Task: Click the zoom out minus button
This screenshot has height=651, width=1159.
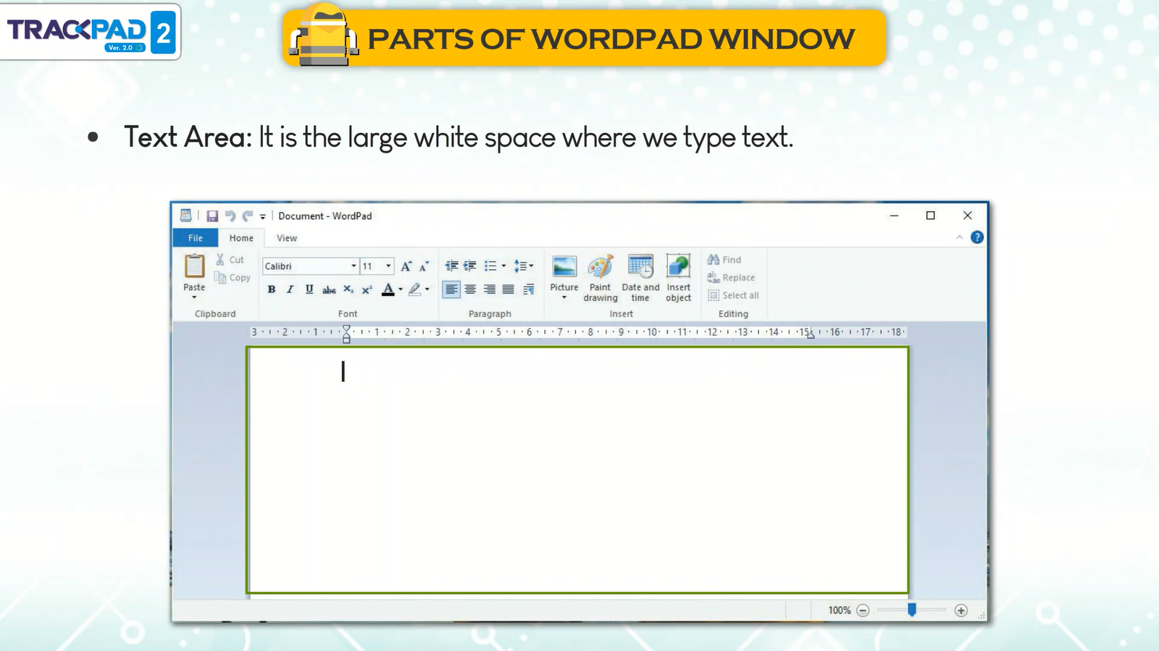Action: click(863, 610)
